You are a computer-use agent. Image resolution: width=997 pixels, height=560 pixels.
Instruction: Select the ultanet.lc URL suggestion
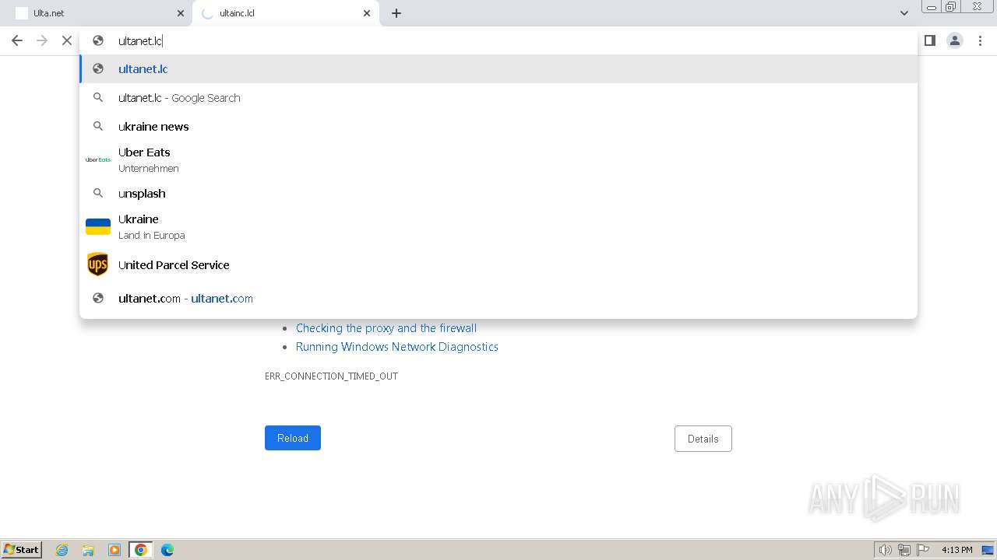(498, 69)
